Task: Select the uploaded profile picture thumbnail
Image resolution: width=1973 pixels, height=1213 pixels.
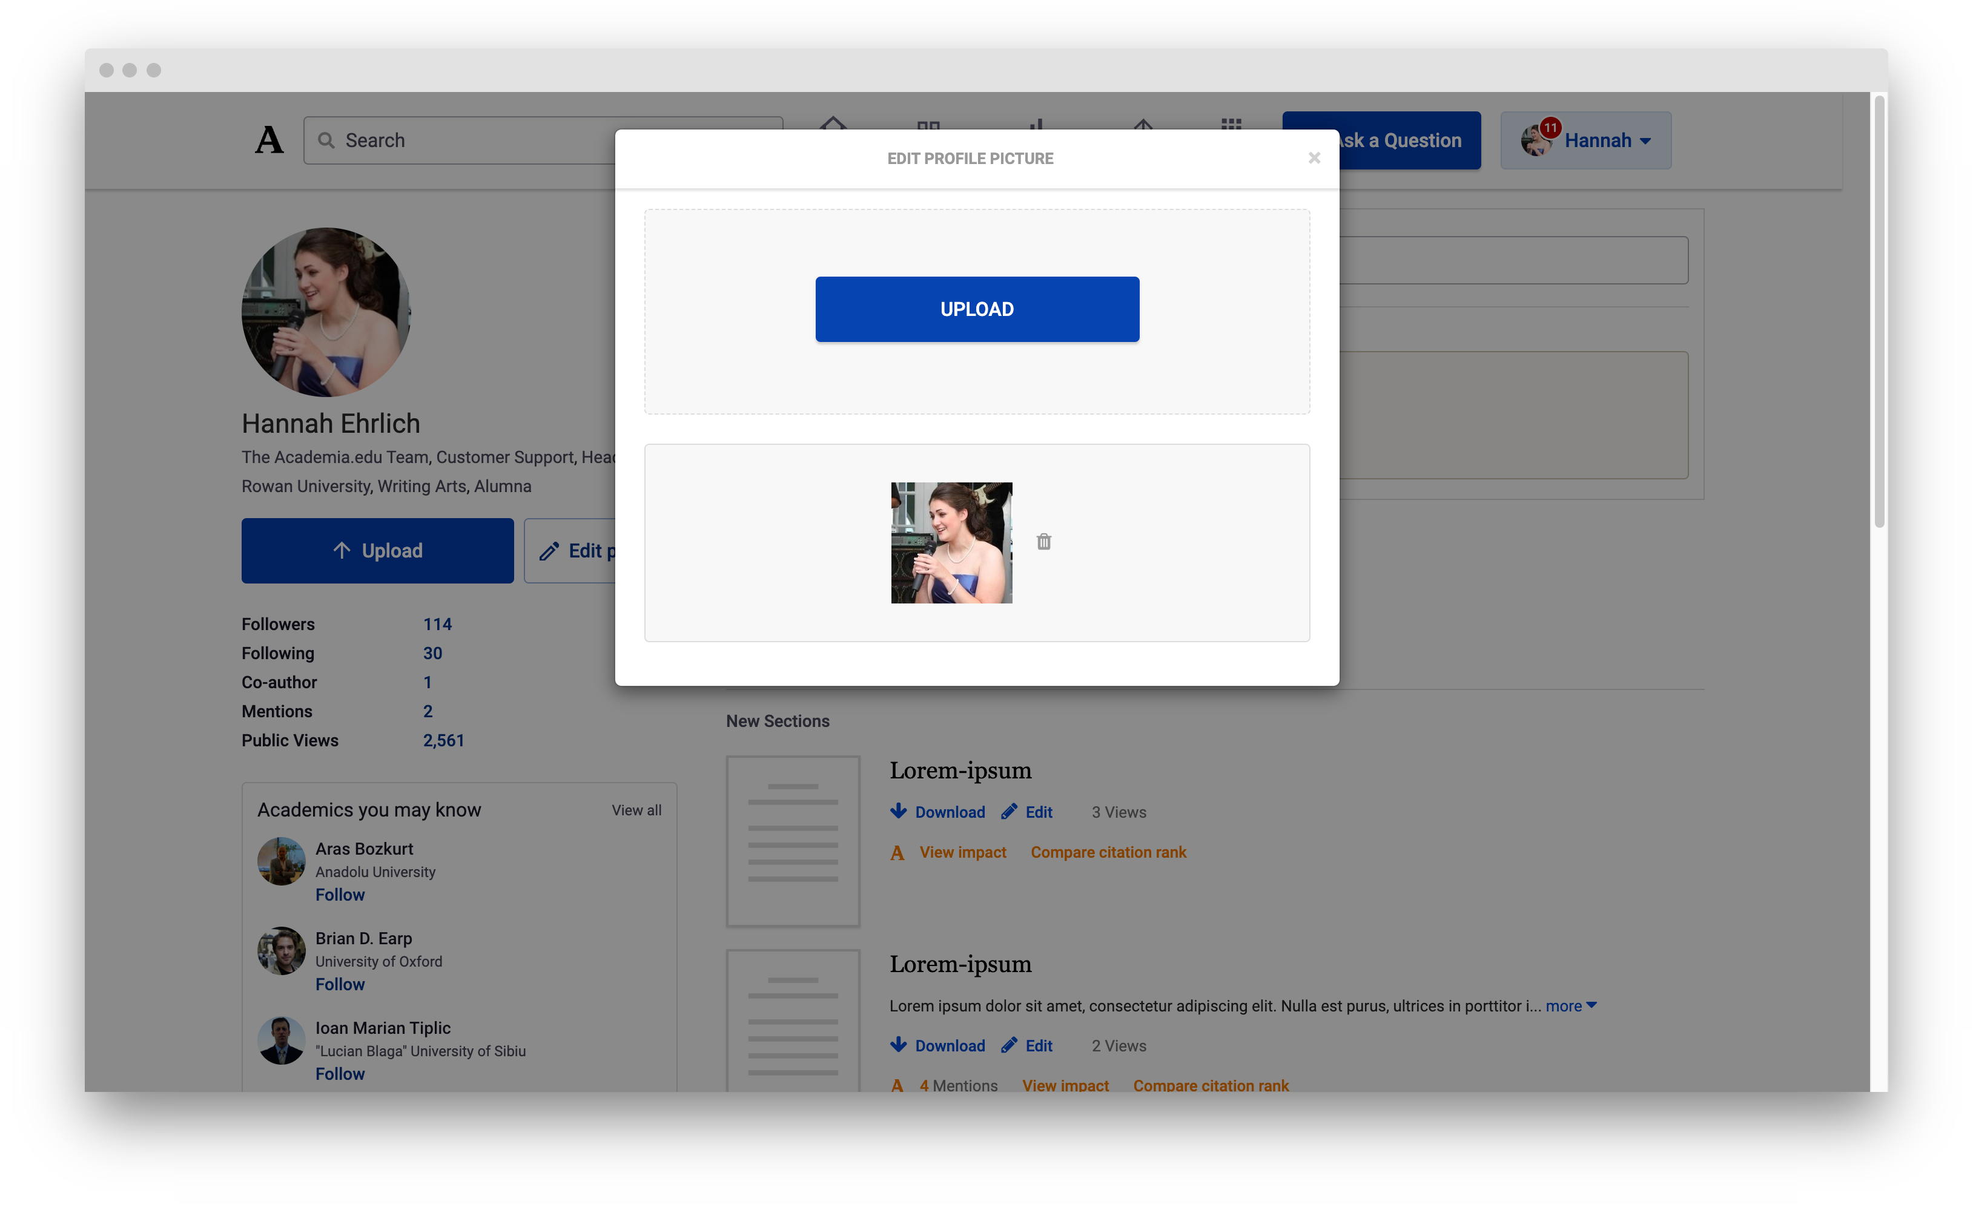Action: click(951, 542)
